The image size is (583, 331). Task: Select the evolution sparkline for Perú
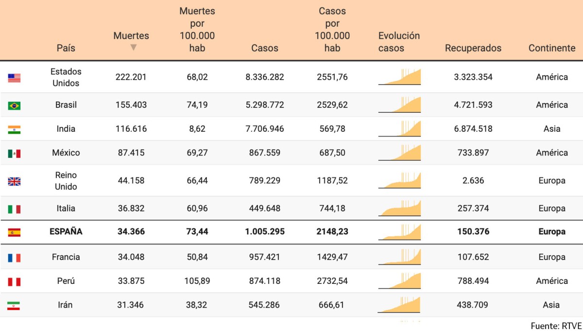point(399,281)
